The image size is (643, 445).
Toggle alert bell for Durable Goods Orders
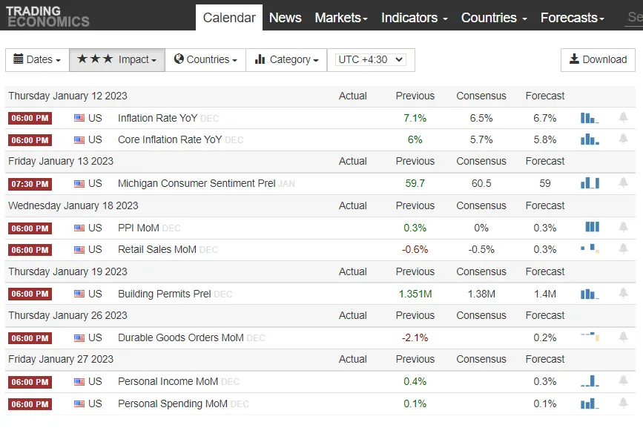pyautogui.click(x=623, y=337)
